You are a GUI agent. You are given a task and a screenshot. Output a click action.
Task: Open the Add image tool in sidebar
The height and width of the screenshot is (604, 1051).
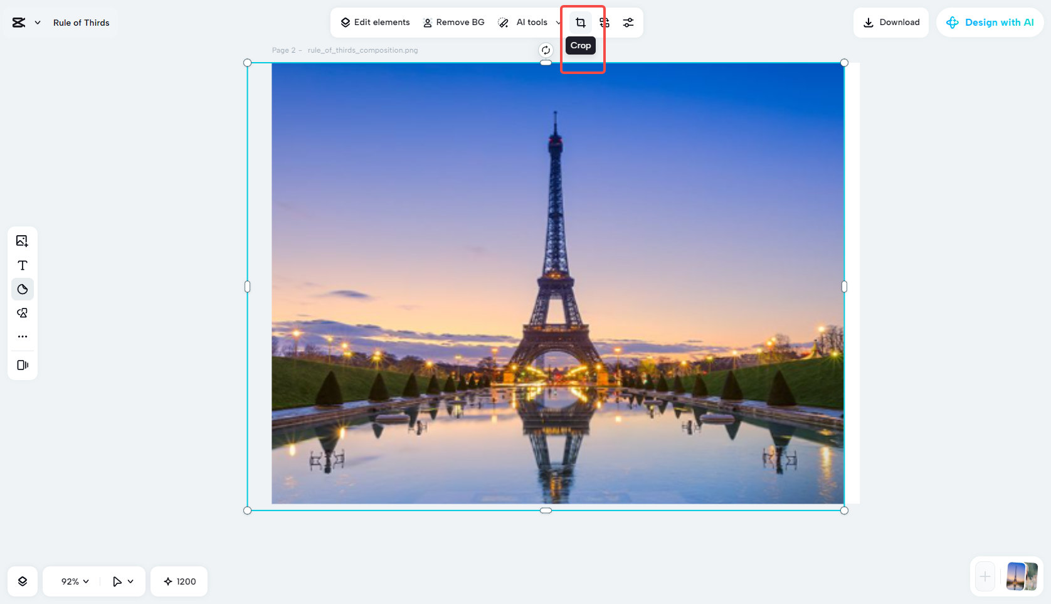click(x=22, y=240)
